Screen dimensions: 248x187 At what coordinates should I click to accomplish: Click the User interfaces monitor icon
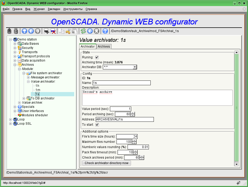coord(20,111)
